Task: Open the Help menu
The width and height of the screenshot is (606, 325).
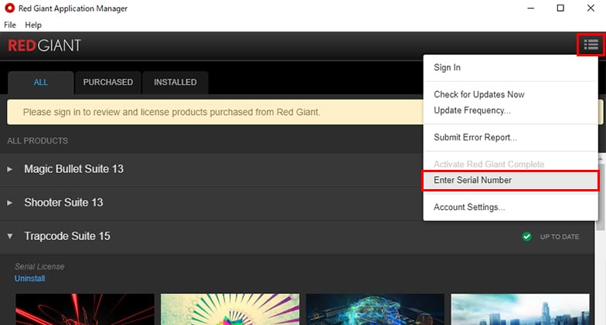Action: click(x=33, y=25)
